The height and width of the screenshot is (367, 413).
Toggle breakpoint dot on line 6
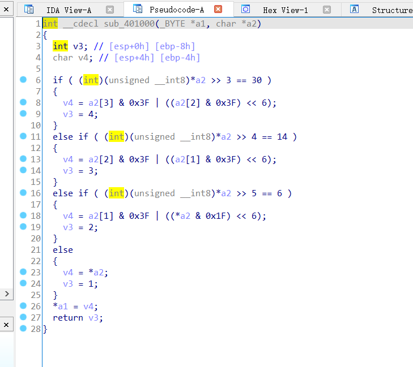point(23,80)
